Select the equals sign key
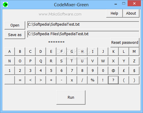 point(20,80)
